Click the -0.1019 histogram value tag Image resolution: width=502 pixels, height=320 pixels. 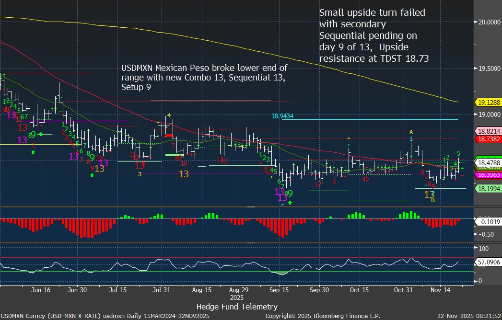[487, 222]
